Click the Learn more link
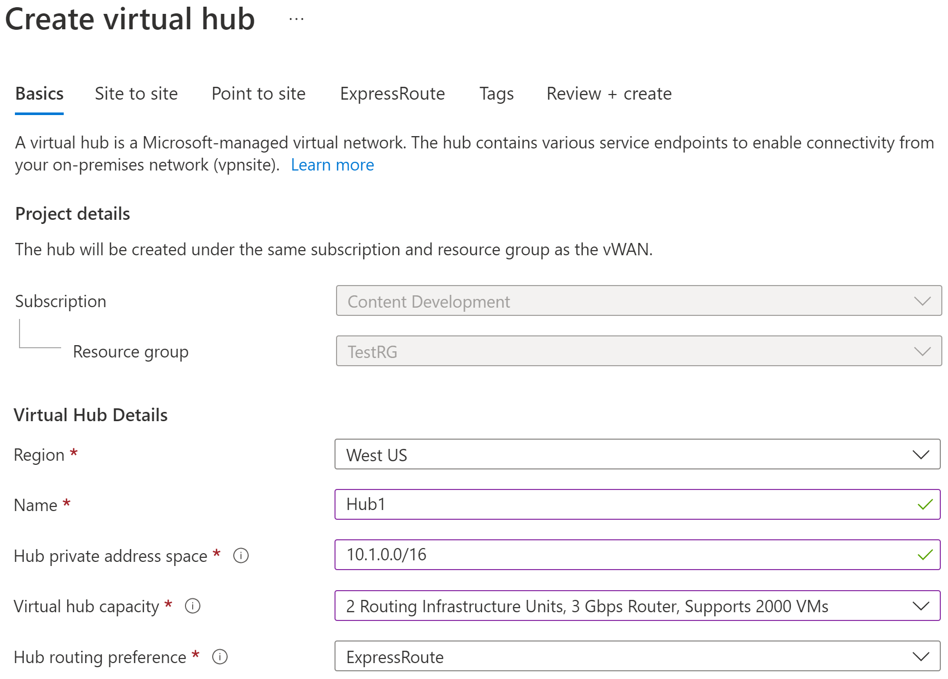The image size is (948, 679). click(x=332, y=164)
